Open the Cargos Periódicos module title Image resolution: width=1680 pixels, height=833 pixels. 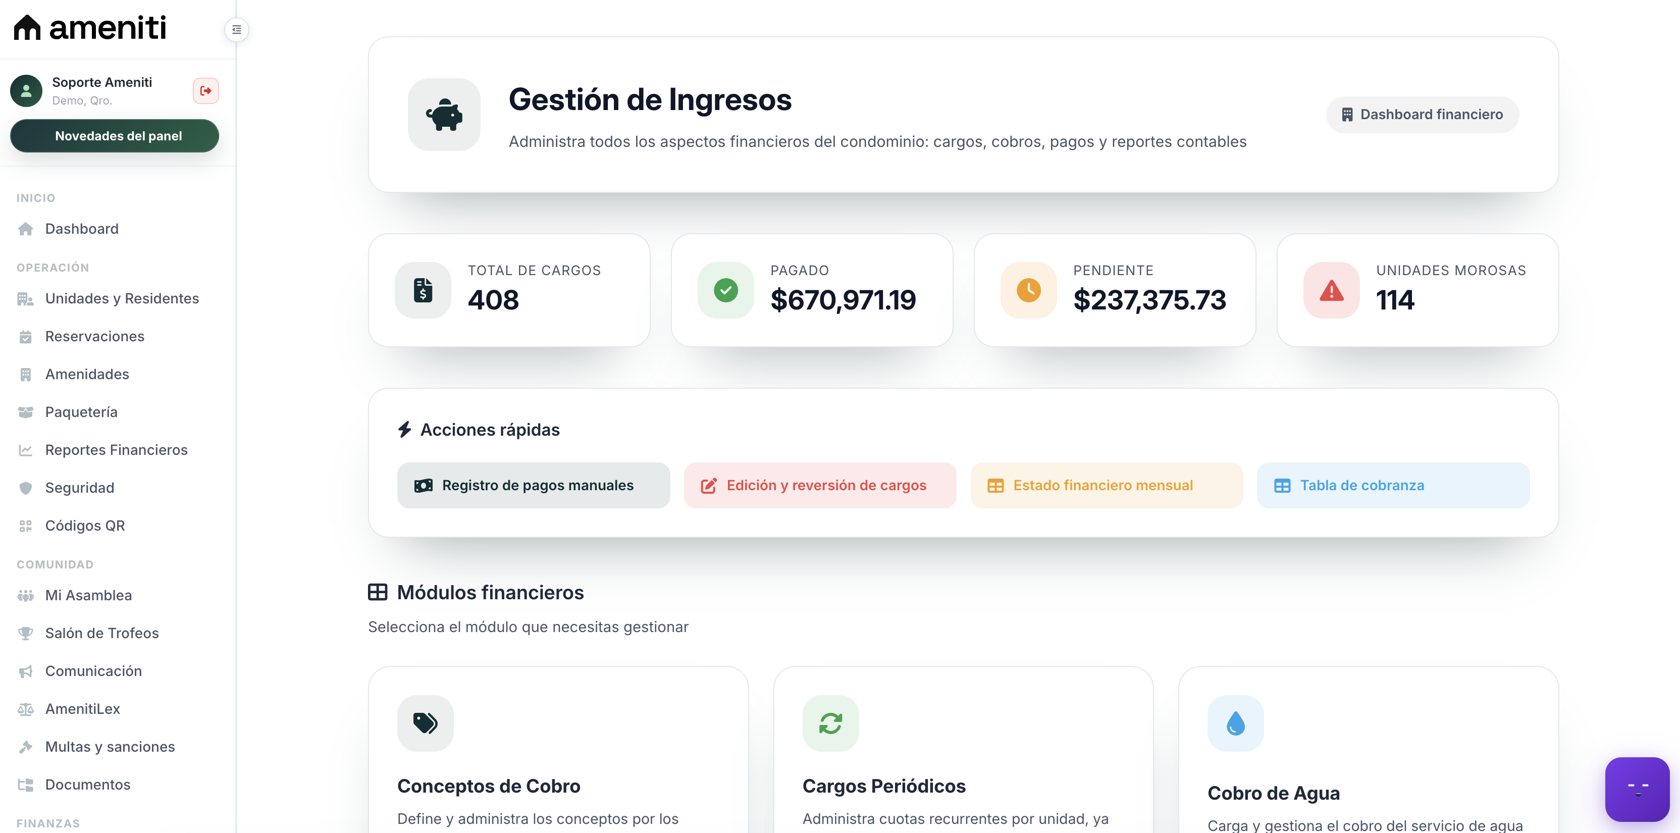click(x=884, y=786)
